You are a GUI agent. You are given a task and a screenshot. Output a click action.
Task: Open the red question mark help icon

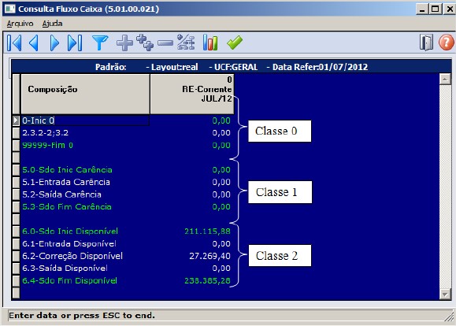(446, 43)
